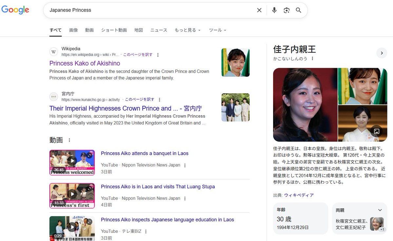Click the 佳子内親王 panel title

click(x=294, y=49)
